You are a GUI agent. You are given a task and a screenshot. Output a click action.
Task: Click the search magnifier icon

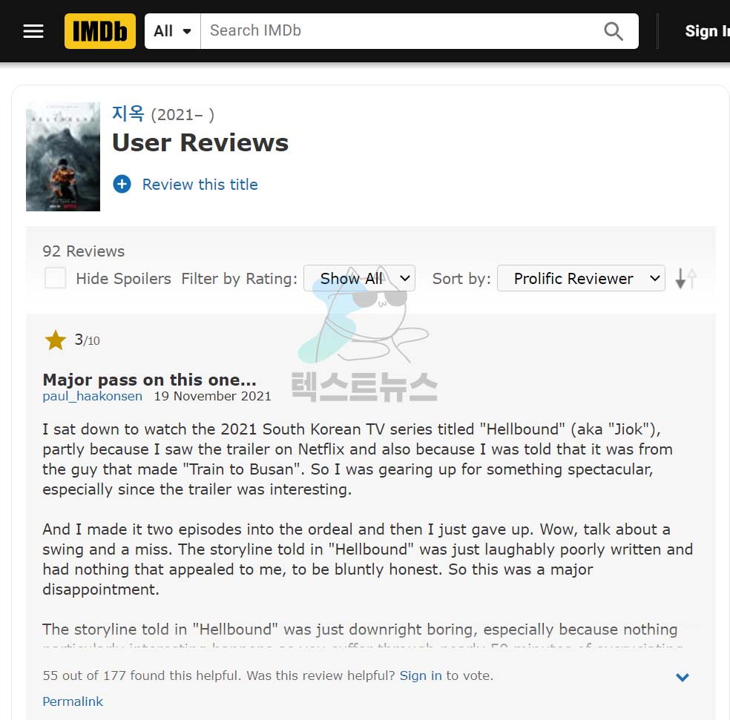(613, 31)
